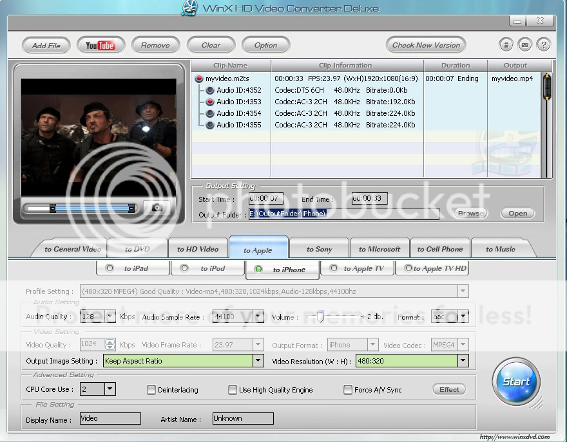This screenshot has height=442, width=567.
Task: Choose the to iPod profile
Action: 207,268
